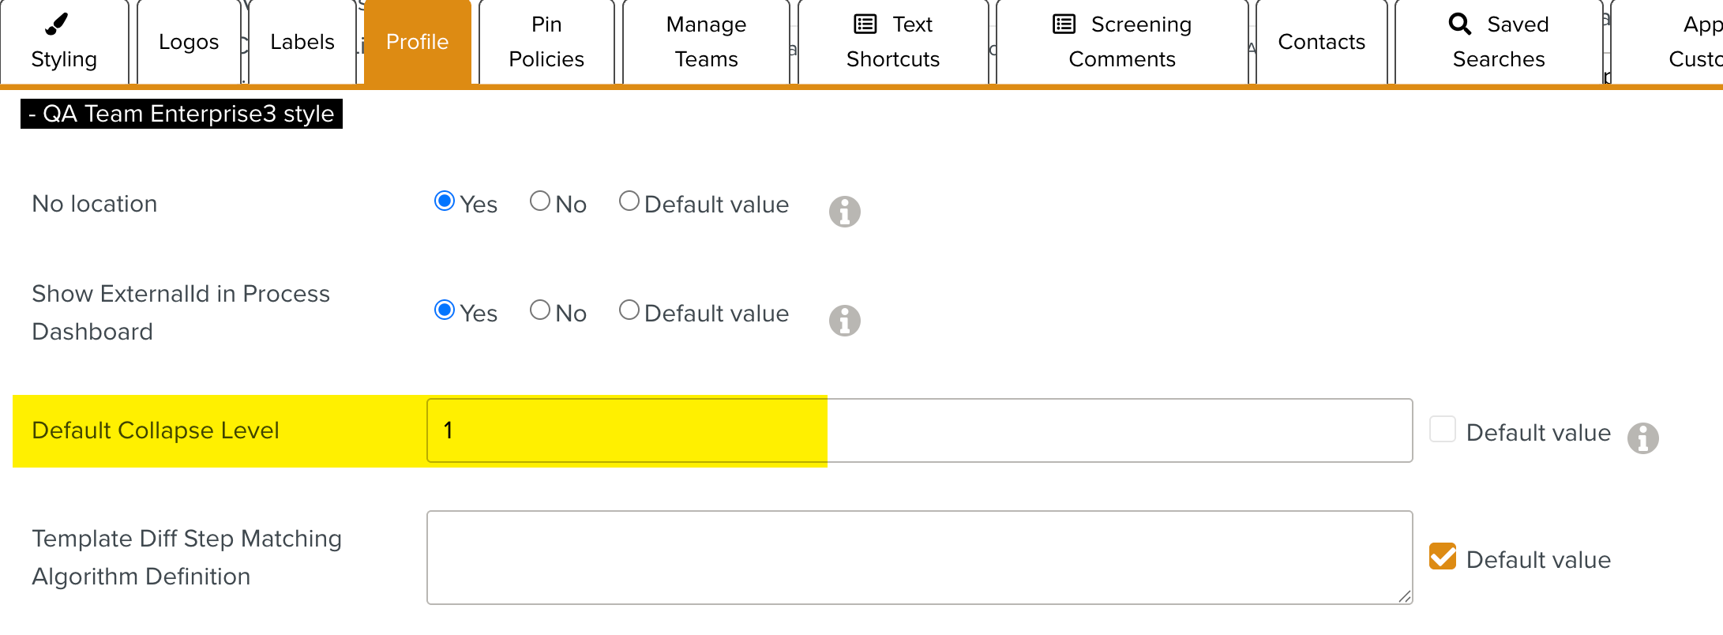The image size is (1723, 635).
Task: Choose Default value for Show ExternalId setting
Action: [x=629, y=310]
